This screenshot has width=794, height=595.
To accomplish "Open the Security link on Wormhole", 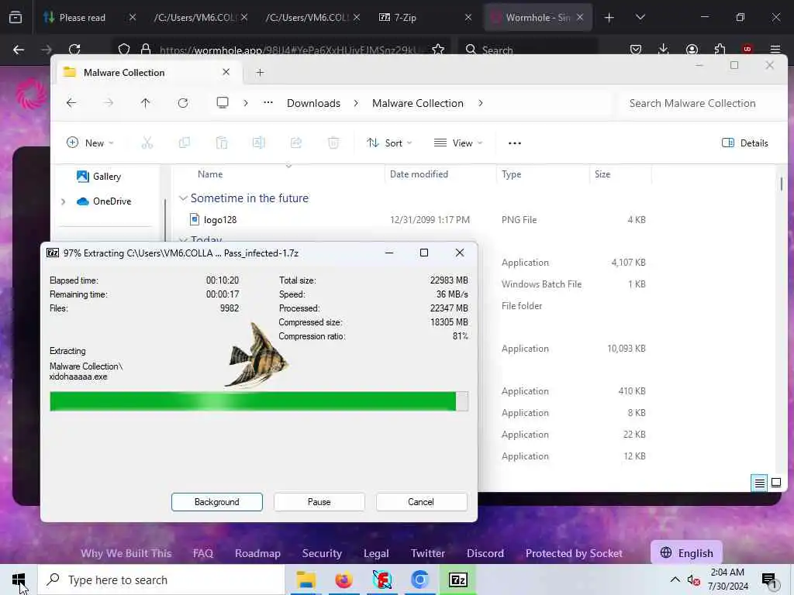I will click(x=322, y=553).
